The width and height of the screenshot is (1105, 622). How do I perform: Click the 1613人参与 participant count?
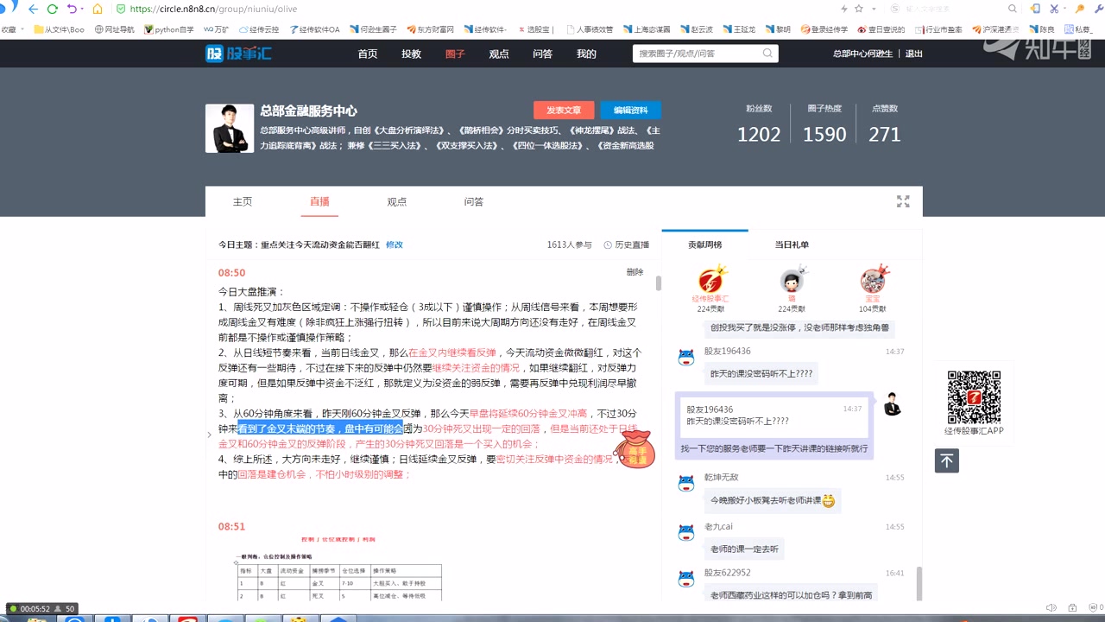[570, 244]
